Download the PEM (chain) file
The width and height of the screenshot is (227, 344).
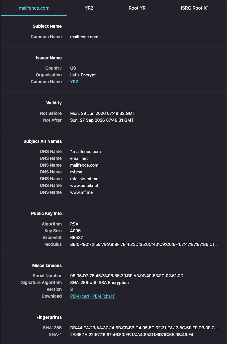(104, 296)
